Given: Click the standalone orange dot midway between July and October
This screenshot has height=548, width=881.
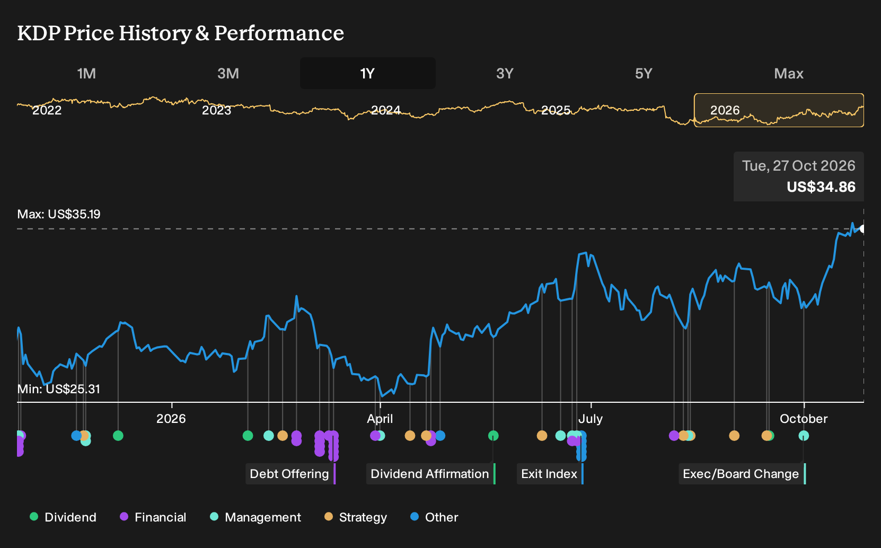Looking at the screenshot, I should pyautogui.click(x=734, y=436).
